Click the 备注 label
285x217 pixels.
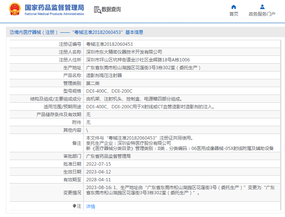point(77,143)
